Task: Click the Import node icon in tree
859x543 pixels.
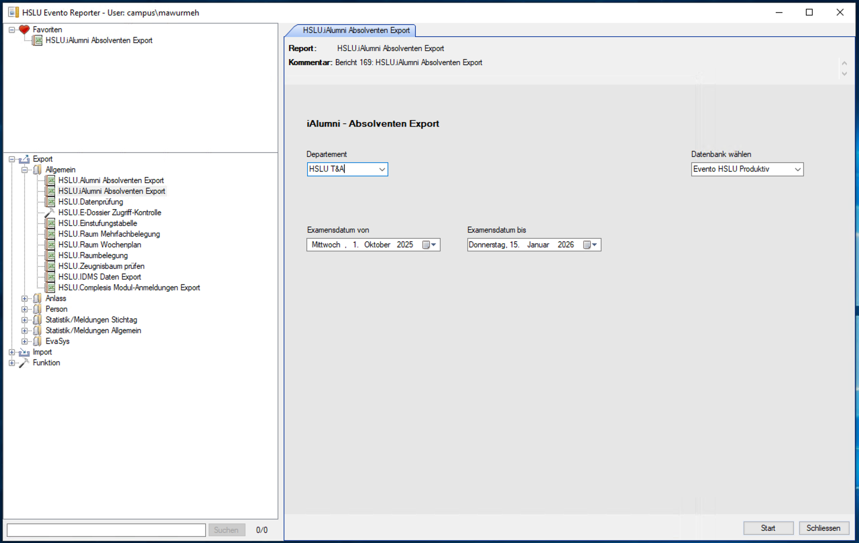Action: 24,352
